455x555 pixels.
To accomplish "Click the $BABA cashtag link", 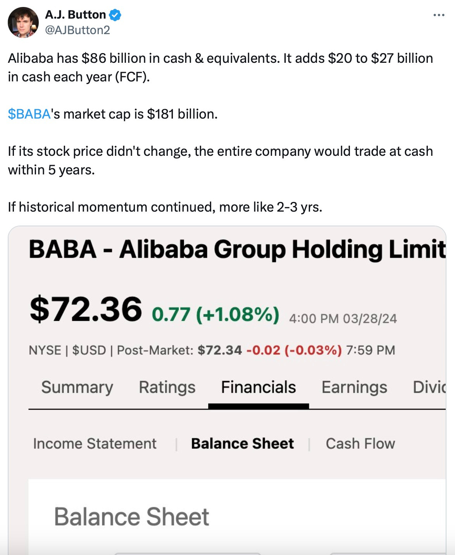I will (29, 114).
